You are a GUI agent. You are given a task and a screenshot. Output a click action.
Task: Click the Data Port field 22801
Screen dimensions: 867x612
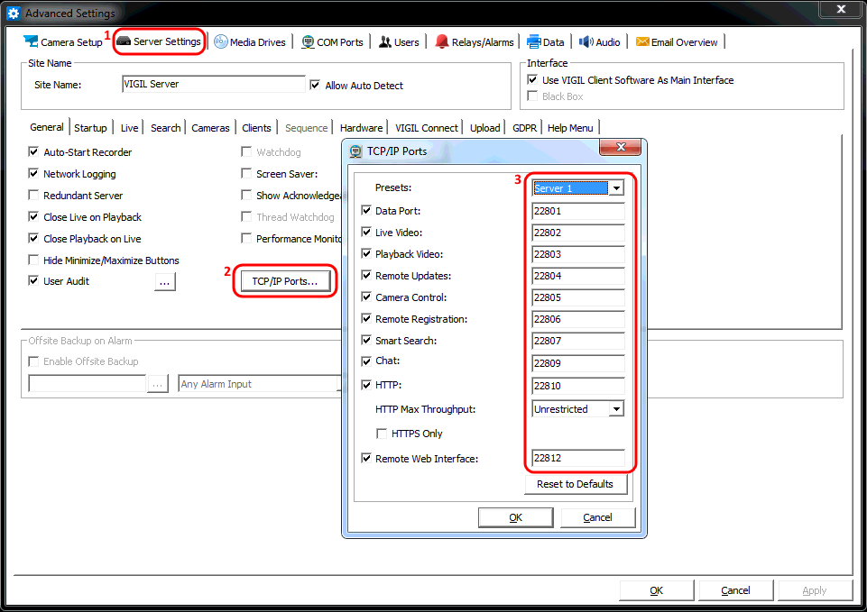577,211
